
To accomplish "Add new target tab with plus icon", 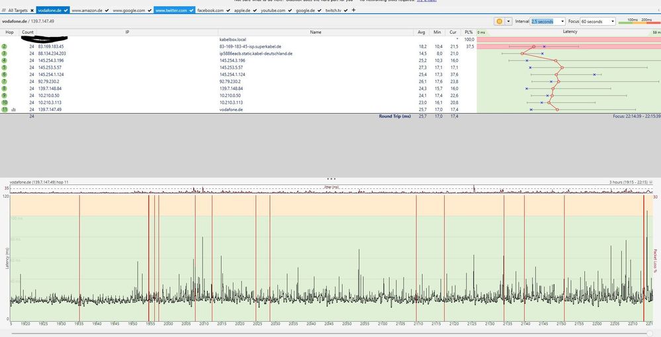I will coord(353,11).
